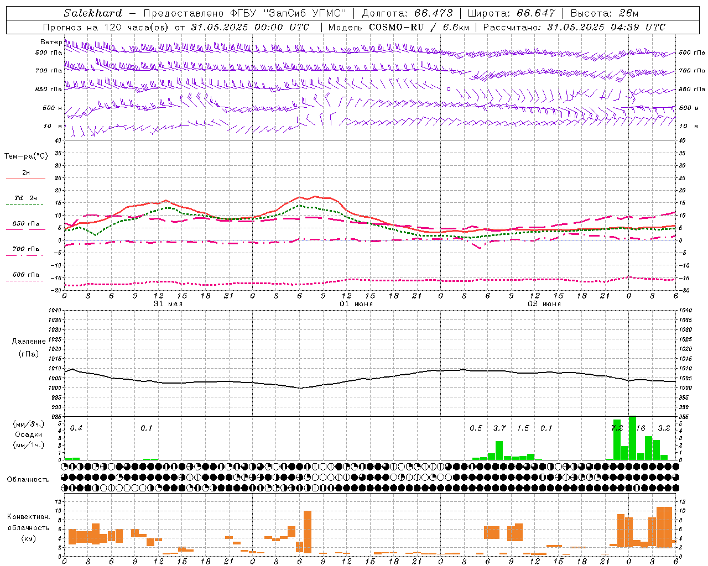Select the 850 гПа temperature legend entry
The width and height of the screenshot is (708, 566).
click(25, 226)
